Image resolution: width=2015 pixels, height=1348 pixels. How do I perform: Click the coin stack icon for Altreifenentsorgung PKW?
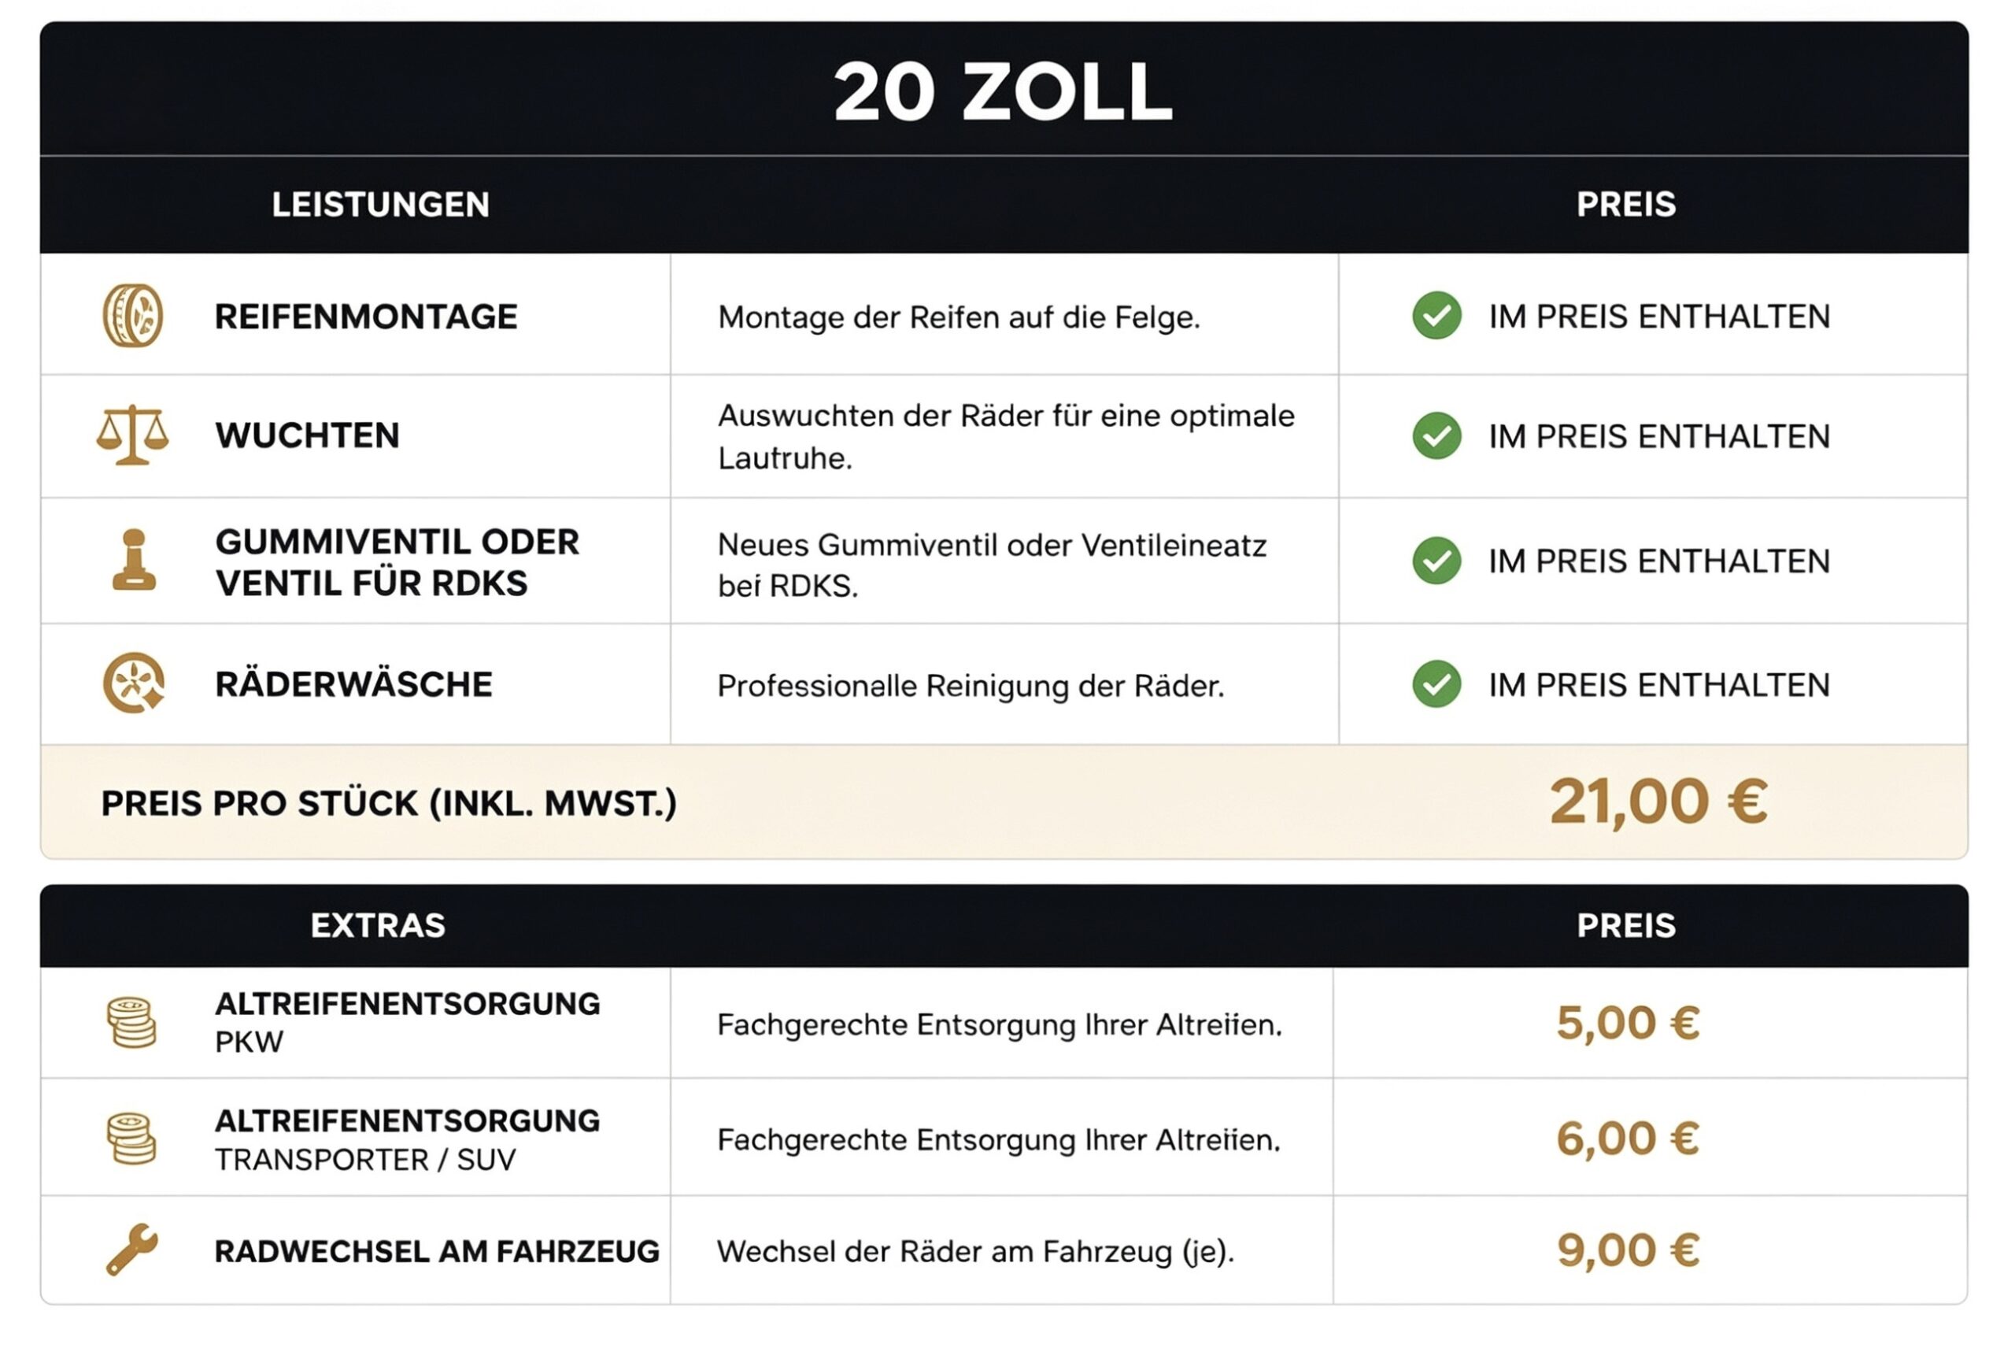[131, 1022]
